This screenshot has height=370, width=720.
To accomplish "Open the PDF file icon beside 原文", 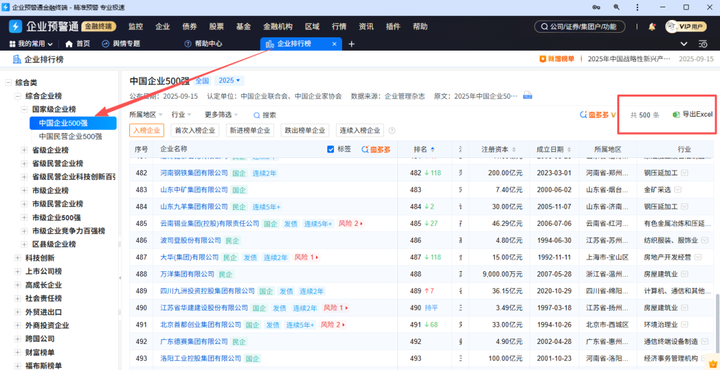I will pyautogui.click(x=527, y=97).
